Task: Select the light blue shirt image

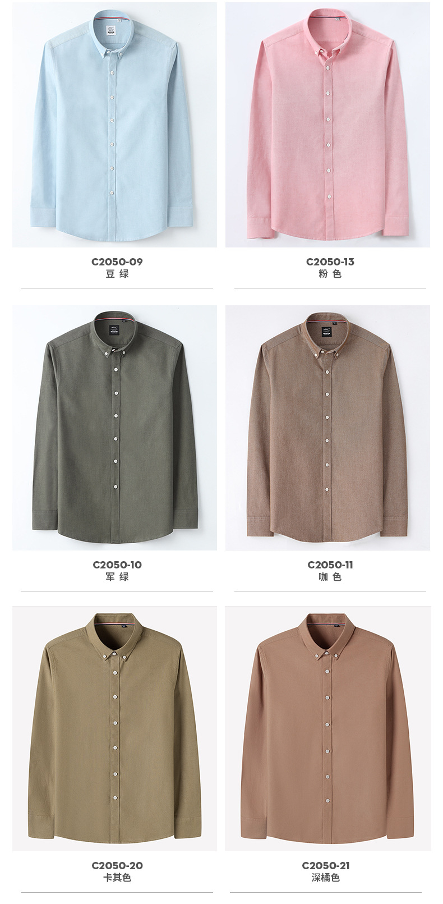Action: (x=114, y=125)
